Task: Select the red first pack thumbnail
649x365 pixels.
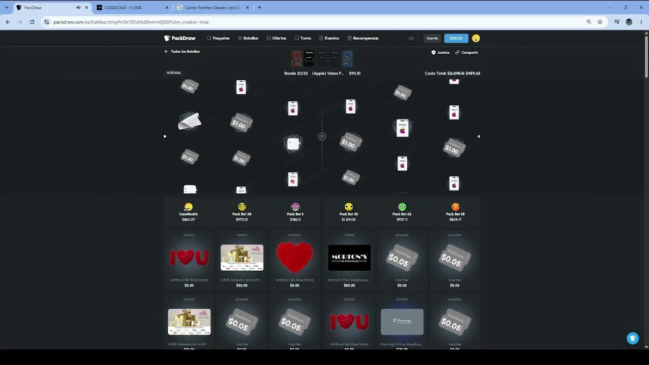Action: (297, 58)
